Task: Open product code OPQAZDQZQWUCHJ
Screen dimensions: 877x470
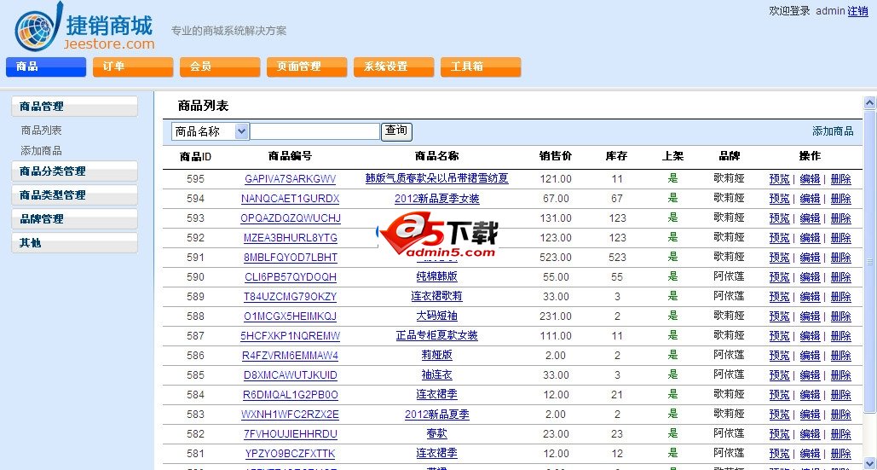Action: [291, 218]
